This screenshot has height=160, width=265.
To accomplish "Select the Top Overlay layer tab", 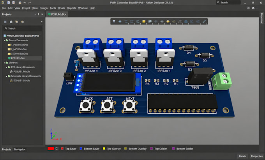I will coord(112,149).
